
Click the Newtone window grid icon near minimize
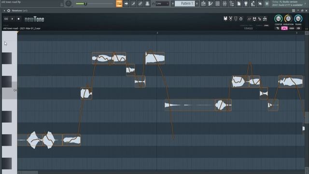point(294,11)
